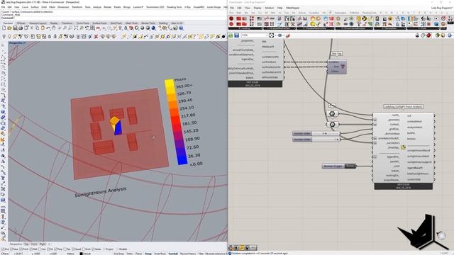This screenshot has width=454, height=255.
Task: Set Grasshopper preview to wireframe
Action: coord(423,35)
